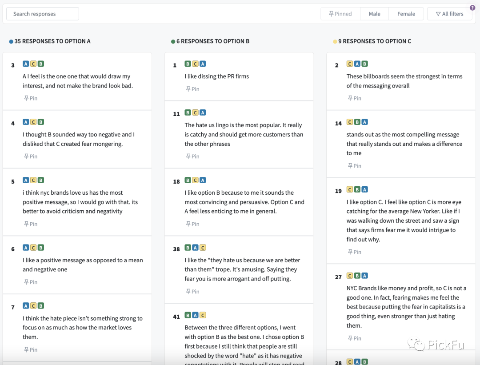480x365 pixels.
Task: Pin response 1 about dissing PR firms
Action: 192,89
